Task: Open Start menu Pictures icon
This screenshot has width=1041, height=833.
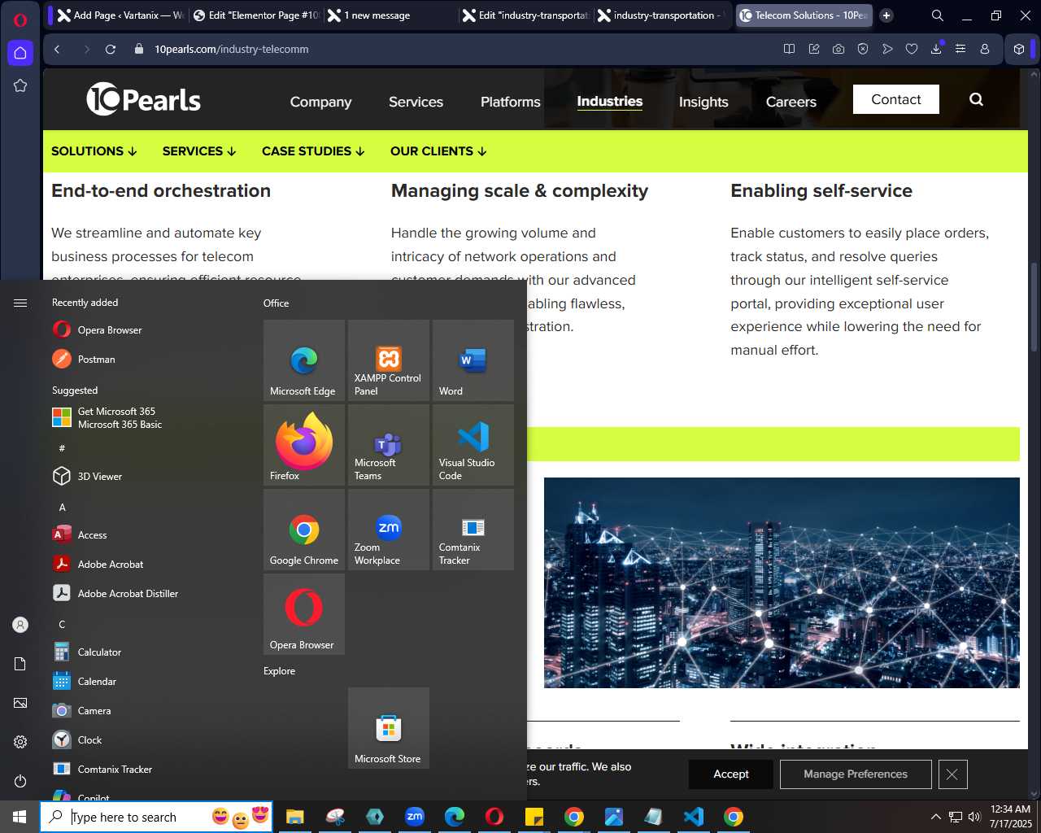Action: coord(20,703)
